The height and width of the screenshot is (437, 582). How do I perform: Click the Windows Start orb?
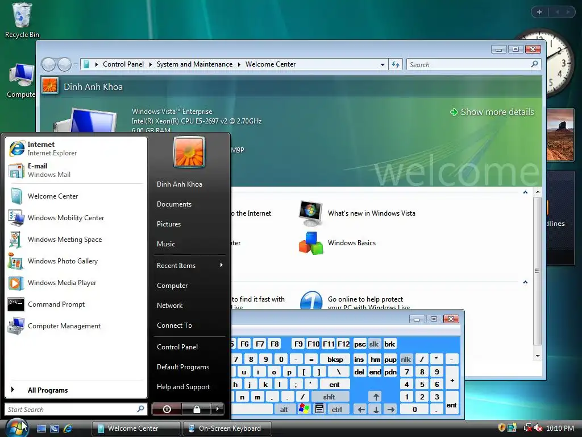(16, 428)
